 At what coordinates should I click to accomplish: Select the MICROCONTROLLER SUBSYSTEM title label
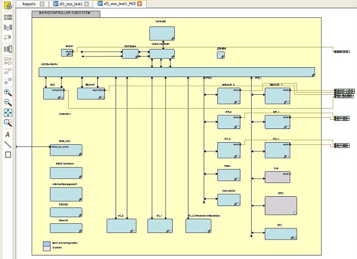coord(65,13)
